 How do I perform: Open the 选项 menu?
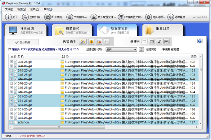click(x=35, y=9)
